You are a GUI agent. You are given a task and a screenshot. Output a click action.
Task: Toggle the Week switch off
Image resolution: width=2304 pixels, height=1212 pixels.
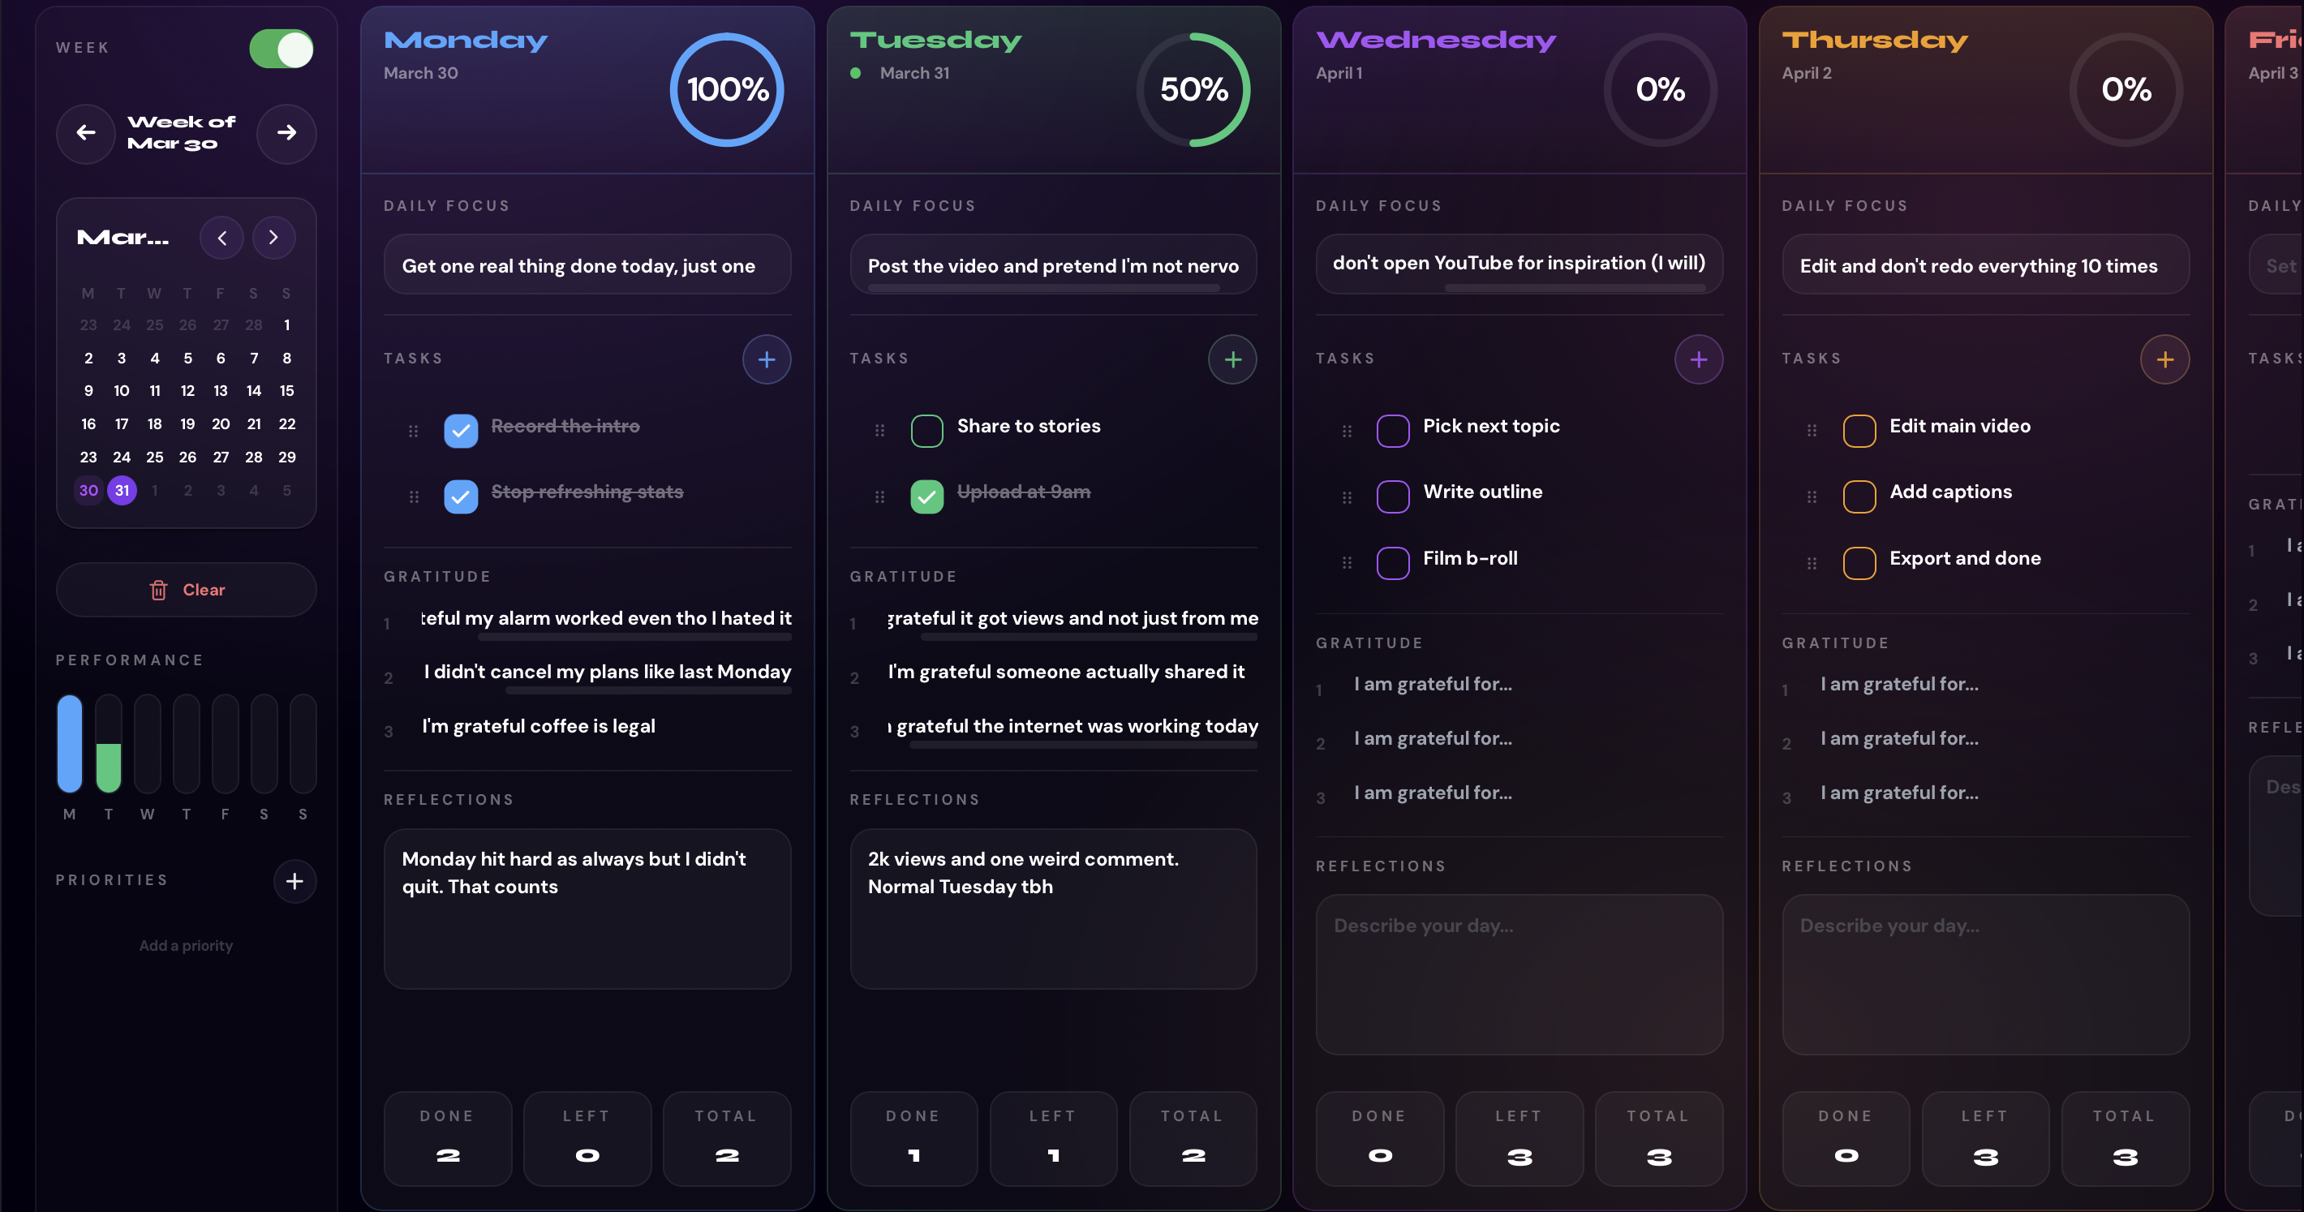click(x=281, y=49)
